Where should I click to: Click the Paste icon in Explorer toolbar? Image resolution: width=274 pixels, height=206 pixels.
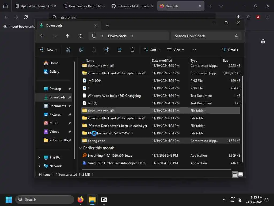94,50
